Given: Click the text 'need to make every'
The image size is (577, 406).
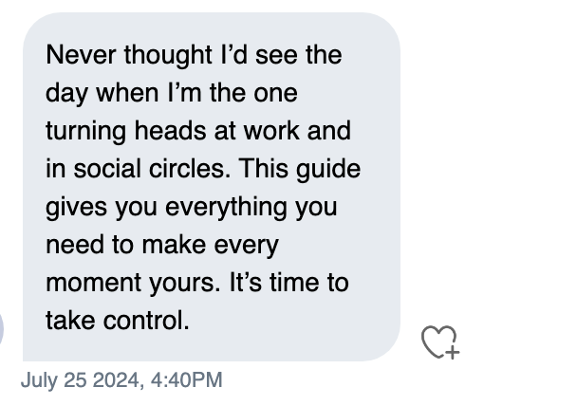Looking at the screenshot, I should tap(162, 245).
